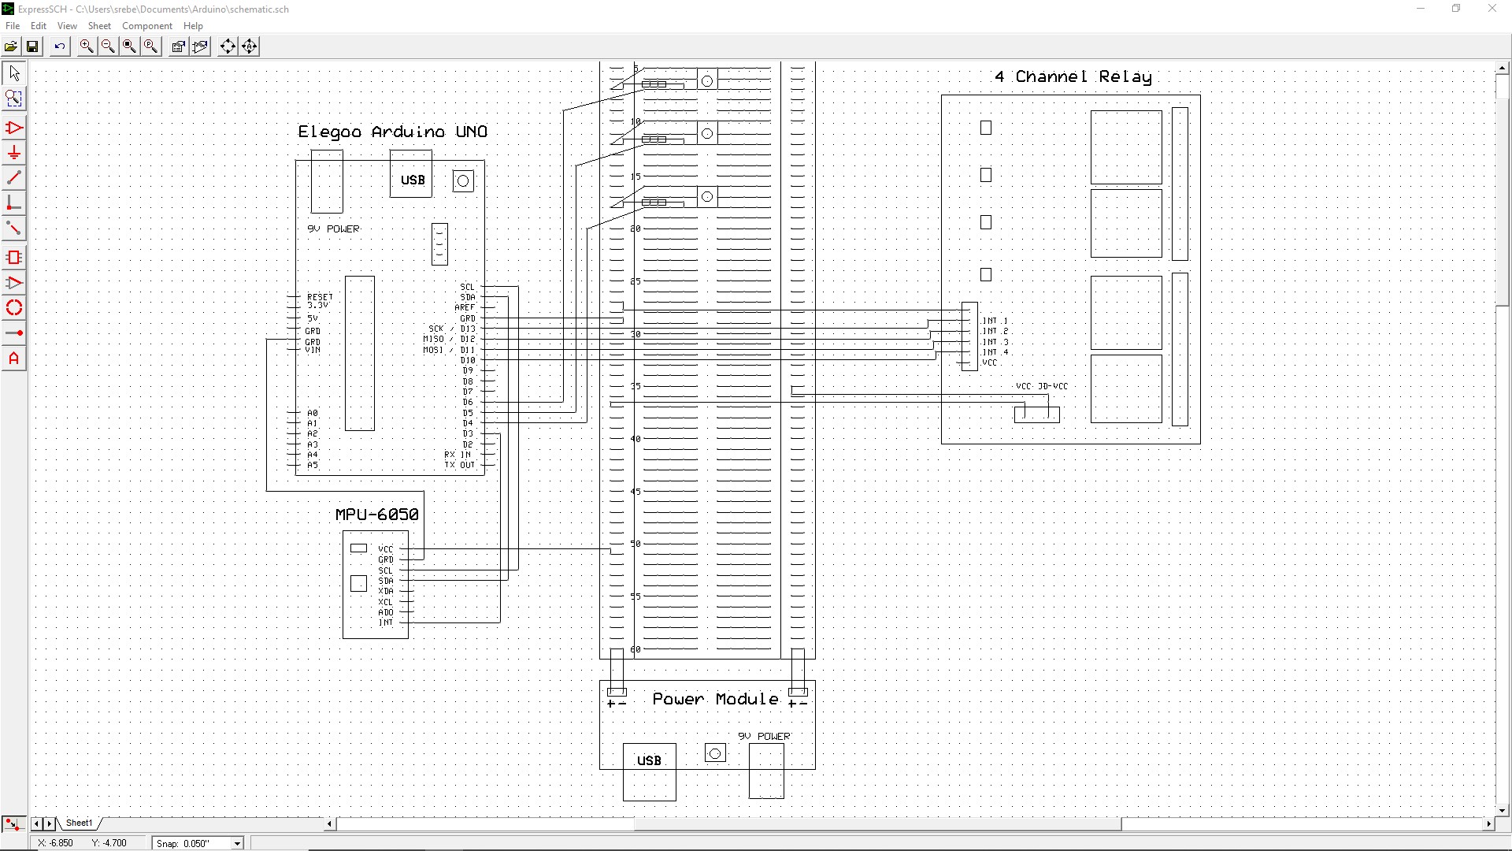Select the zoom-to-area tool in side toolbar
This screenshot has width=1512, height=851.
(13, 98)
